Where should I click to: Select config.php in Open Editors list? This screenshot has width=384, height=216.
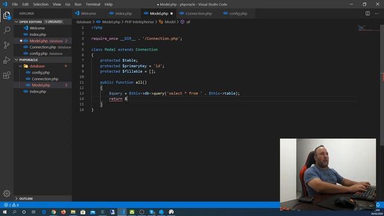click(43, 53)
